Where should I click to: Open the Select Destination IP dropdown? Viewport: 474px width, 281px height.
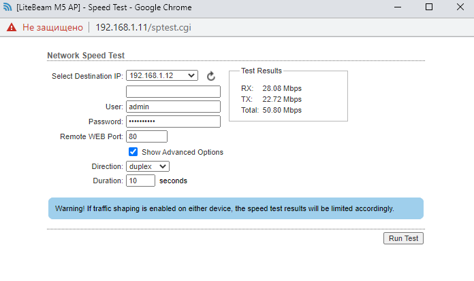tap(162, 75)
